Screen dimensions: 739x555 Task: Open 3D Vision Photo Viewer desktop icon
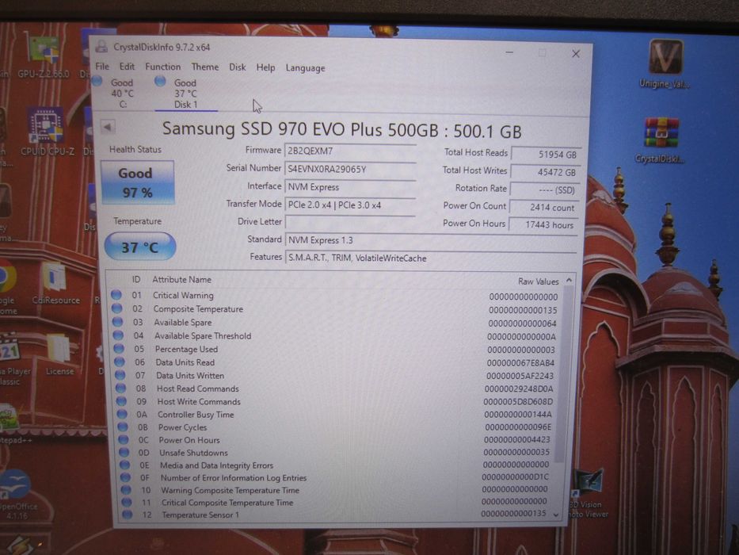589,493
